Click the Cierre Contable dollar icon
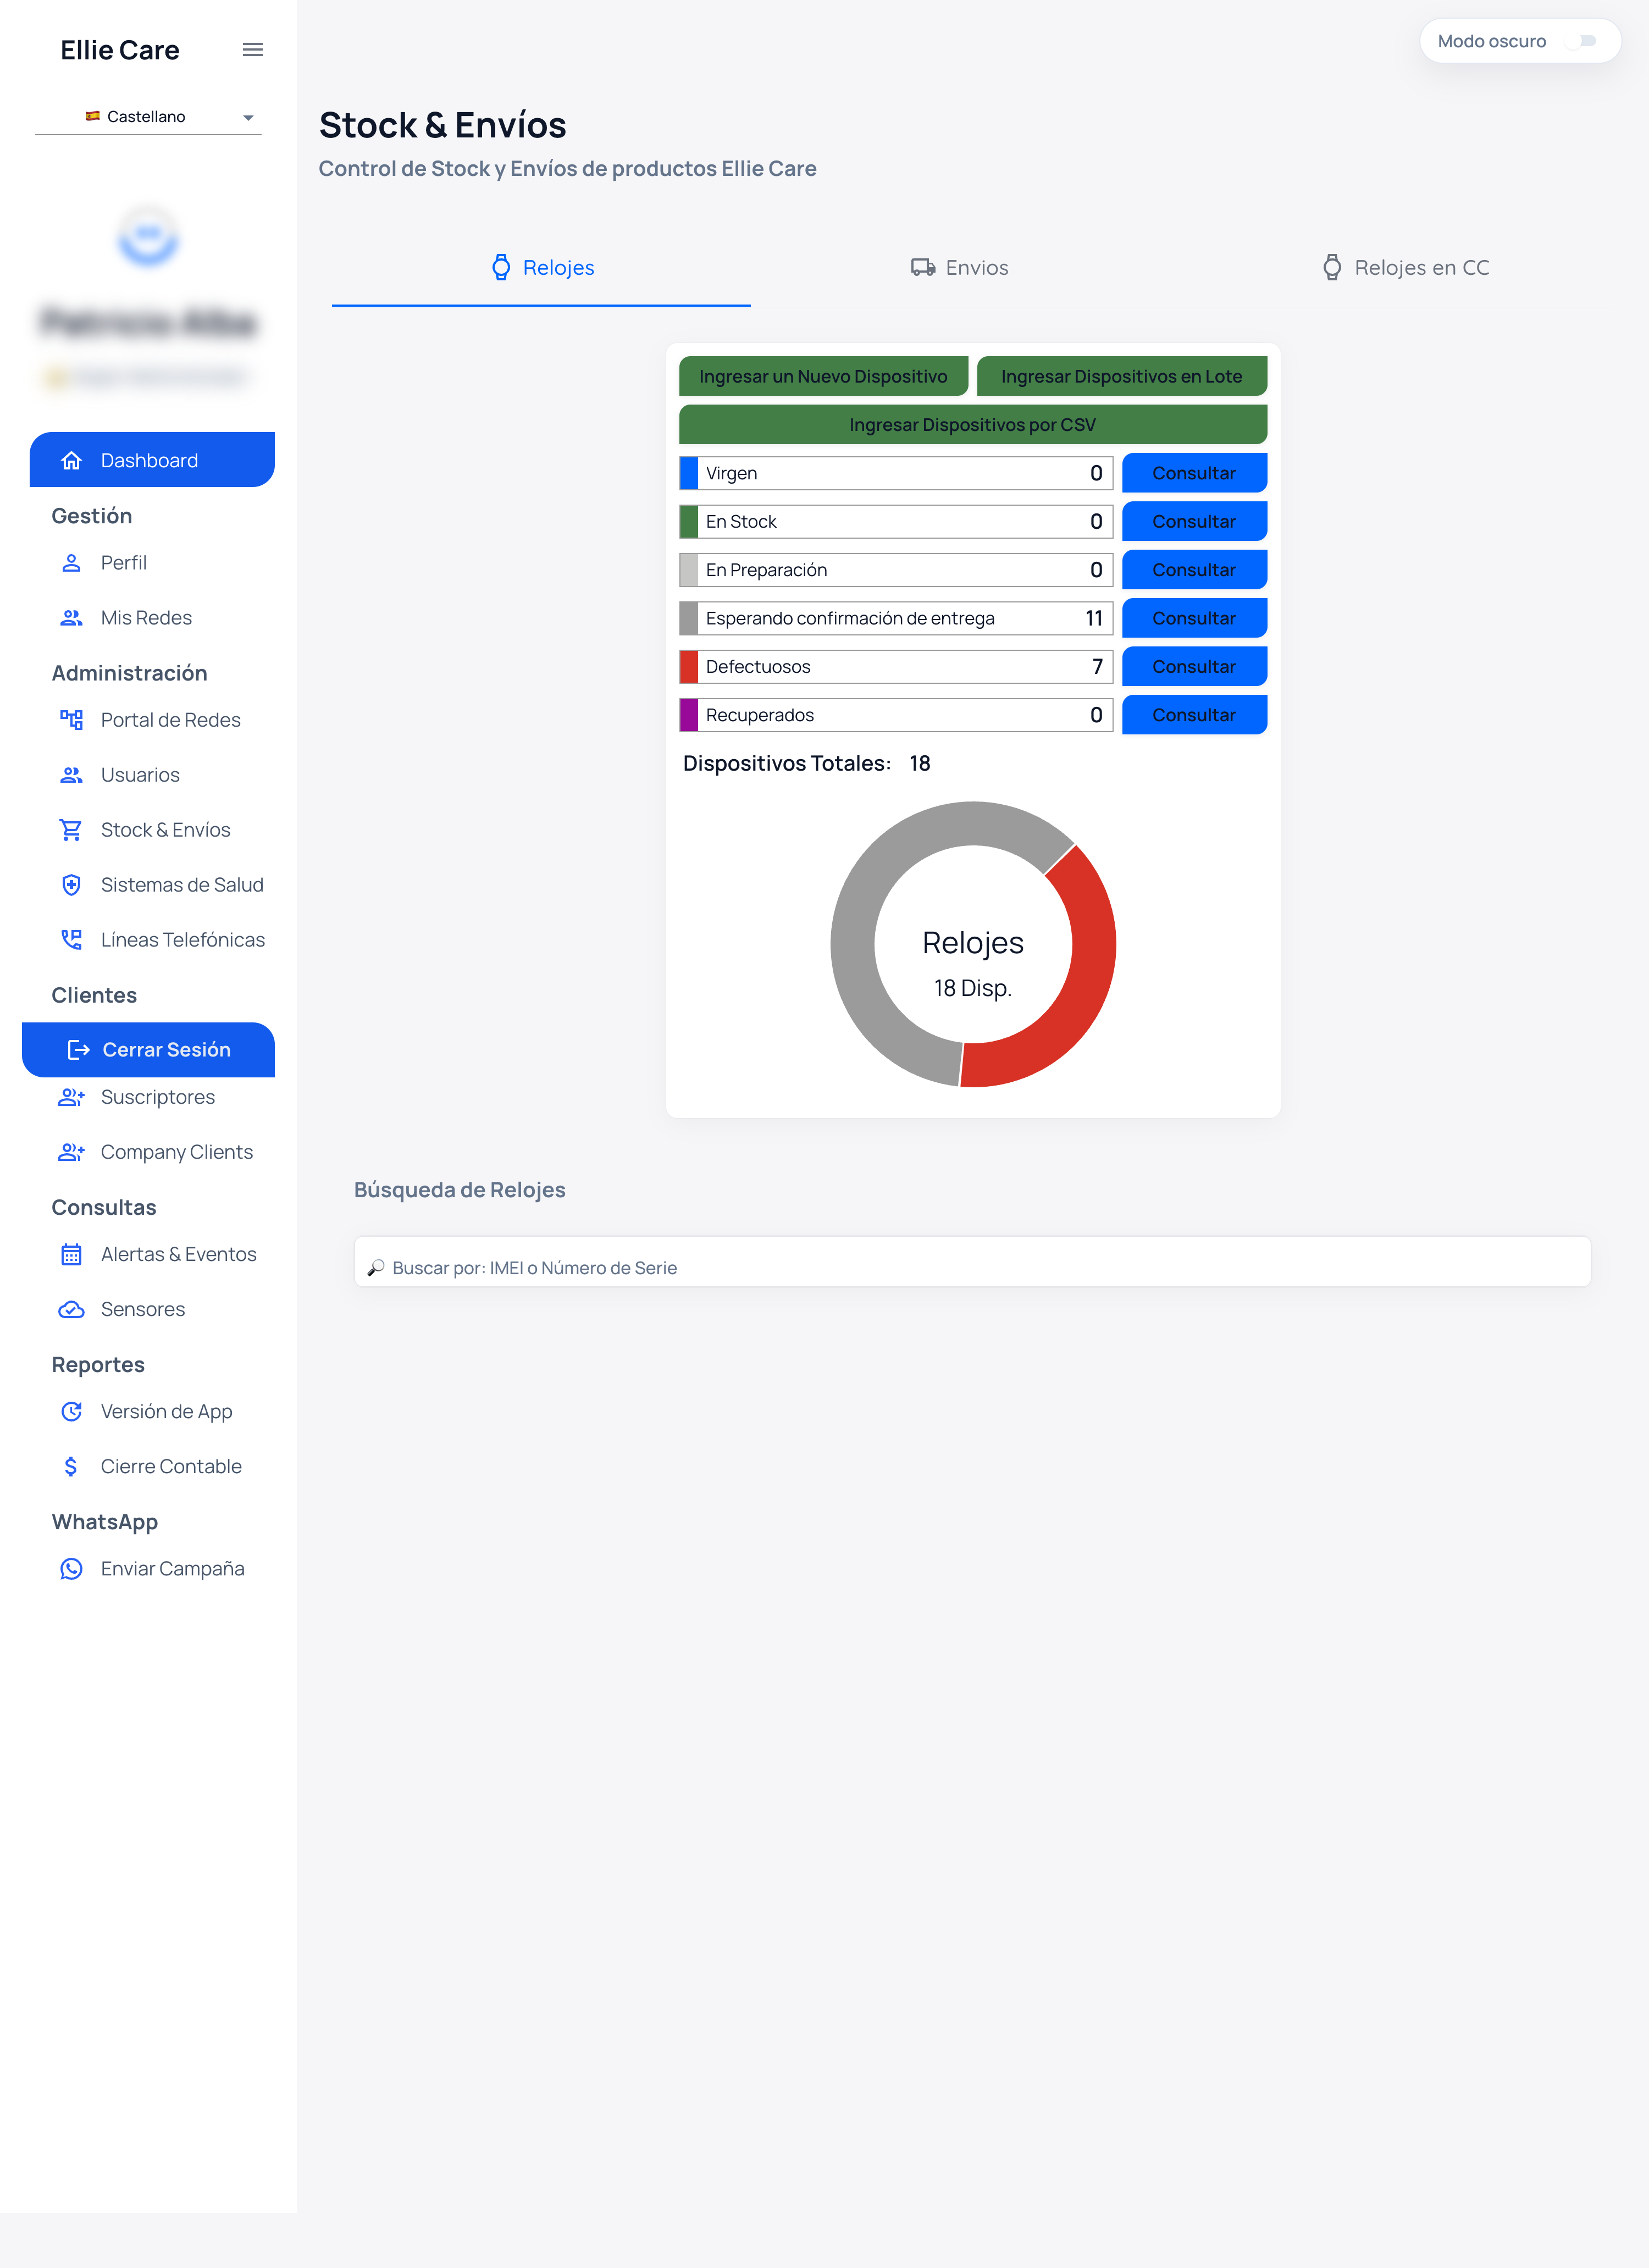The image size is (1649, 2268). point(71,1466)
